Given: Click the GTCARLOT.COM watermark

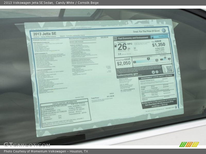Looking at the screenshot, I should [x=27, y=144].
